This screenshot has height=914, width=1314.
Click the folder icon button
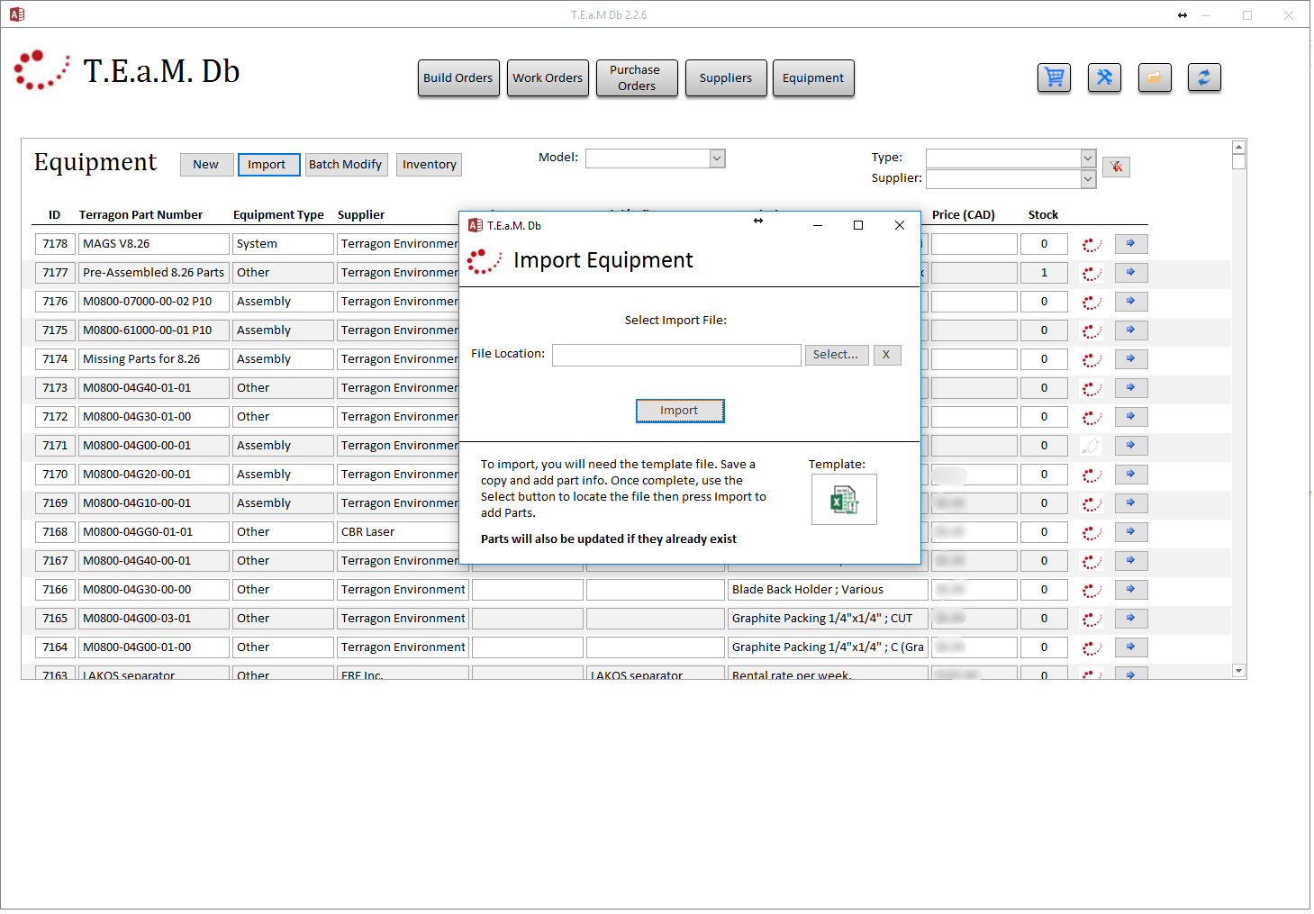tap(1155, 78)
